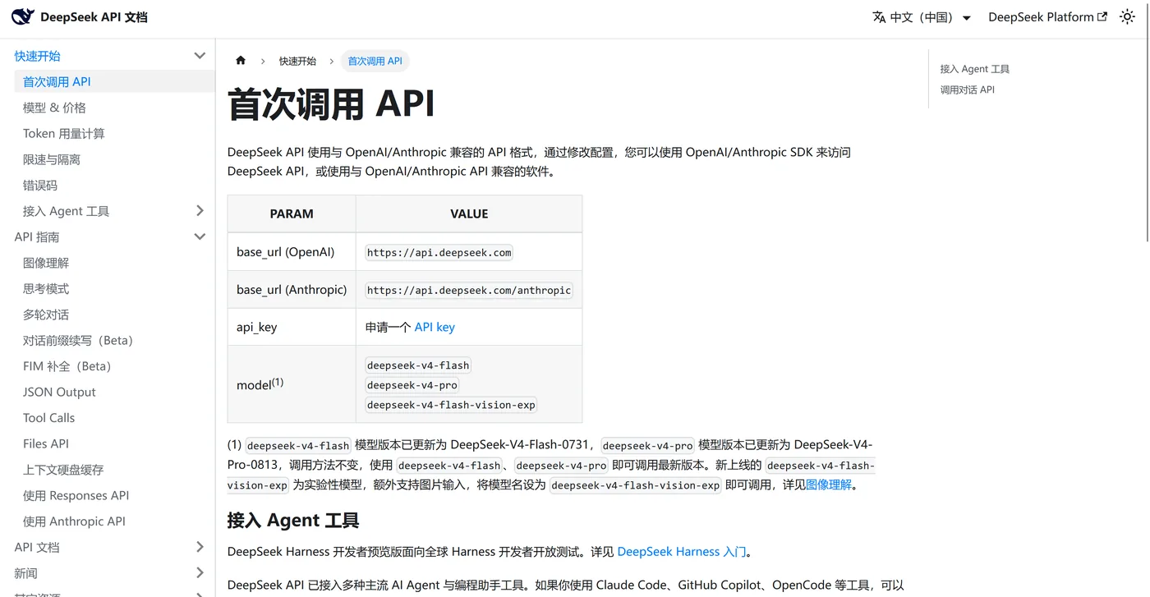Open 图像理解 sidebar entry
The height and width of the screenshot is (597, 1150).
46,263
